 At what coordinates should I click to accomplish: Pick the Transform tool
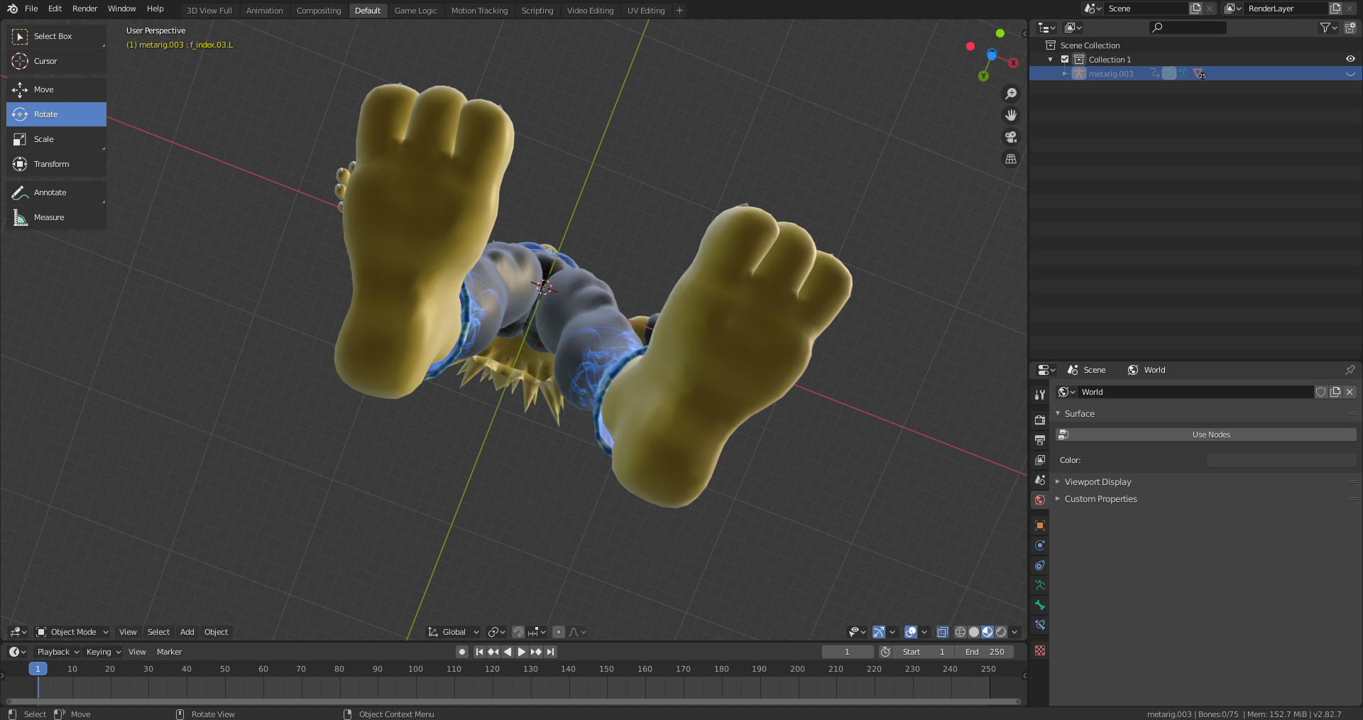pyautogui.click(x=56, y=164)
